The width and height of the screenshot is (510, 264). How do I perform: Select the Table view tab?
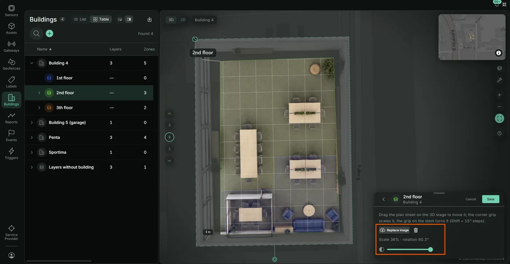pos(101,19)
